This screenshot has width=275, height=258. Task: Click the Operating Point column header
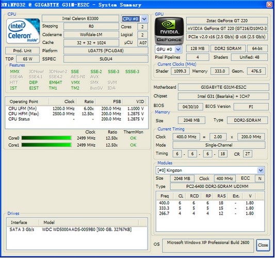click(x=27, y=102)
